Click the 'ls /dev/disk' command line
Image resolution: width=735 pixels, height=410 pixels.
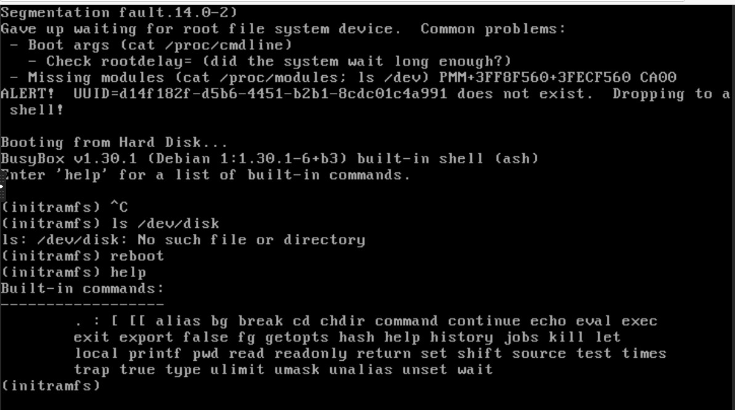pyautogui.click(x=110, y=223)
